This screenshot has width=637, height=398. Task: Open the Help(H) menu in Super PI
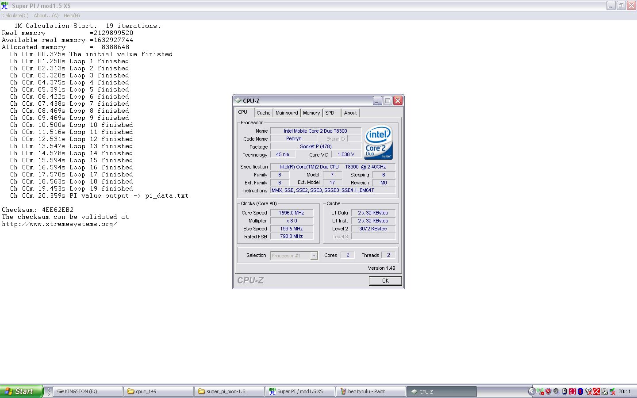[72, 15]
